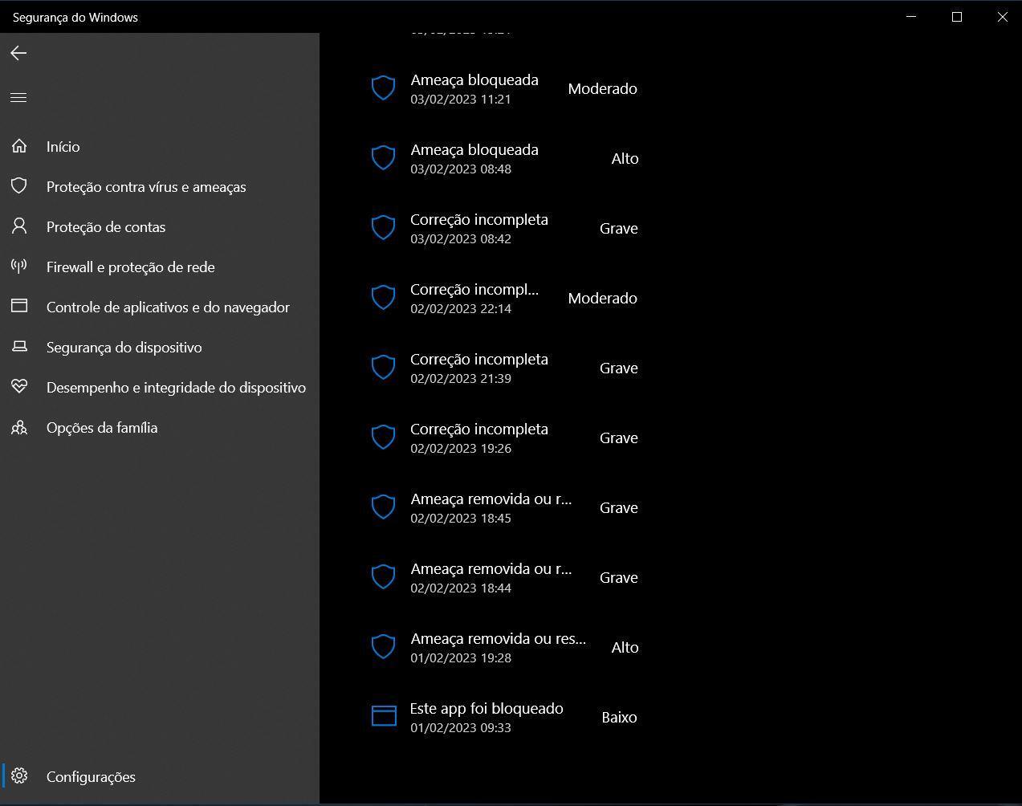Click the date 02/02/2023 22:14

461,308
